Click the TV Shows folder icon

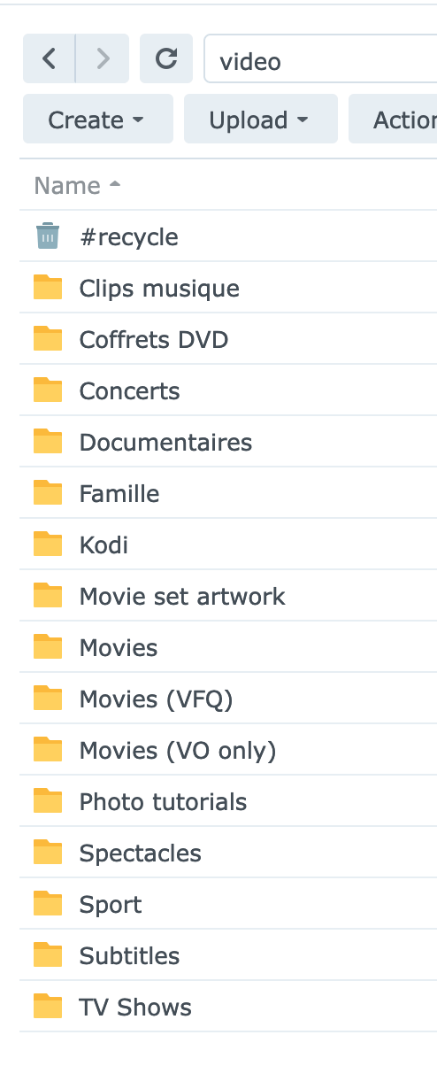tap(48, 1007)
